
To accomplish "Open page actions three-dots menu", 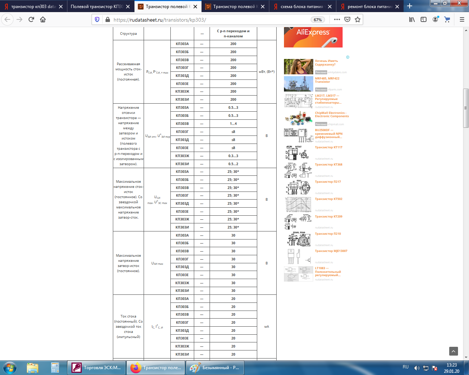I will (x=337, y=19).
